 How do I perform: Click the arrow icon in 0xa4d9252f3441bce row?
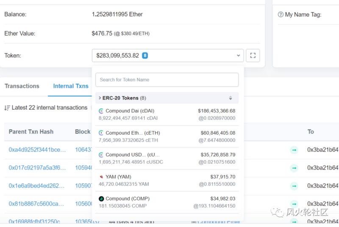coord(294,150)
